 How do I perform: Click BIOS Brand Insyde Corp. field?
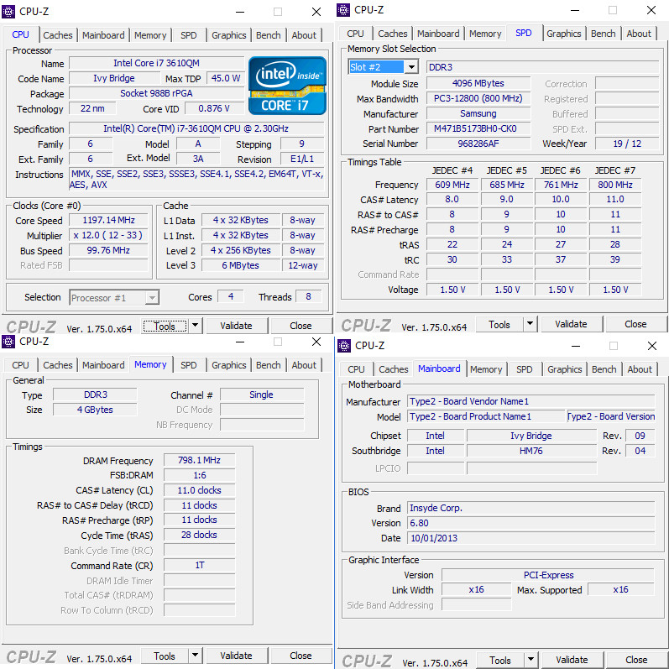point(530,508)
